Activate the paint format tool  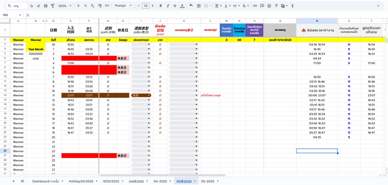click(53, 6)
